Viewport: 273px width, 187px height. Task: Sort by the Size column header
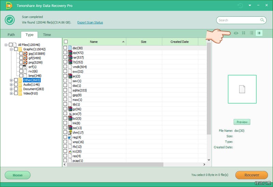(x=144, y=42)
